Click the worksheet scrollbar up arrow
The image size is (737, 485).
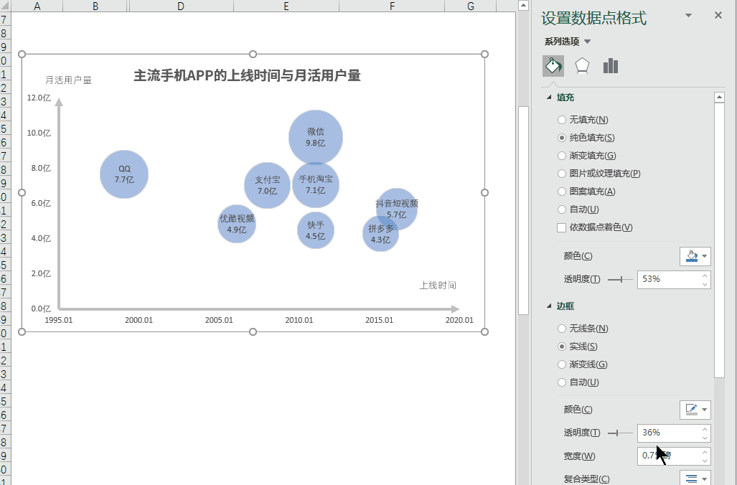[x=523, y=5]
